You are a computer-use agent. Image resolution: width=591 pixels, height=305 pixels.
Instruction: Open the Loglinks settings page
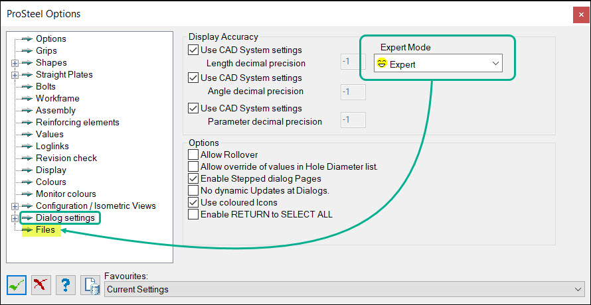click(52, 147)
